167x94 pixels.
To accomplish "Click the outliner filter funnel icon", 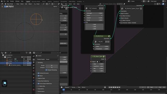I will tap(27, 53).
